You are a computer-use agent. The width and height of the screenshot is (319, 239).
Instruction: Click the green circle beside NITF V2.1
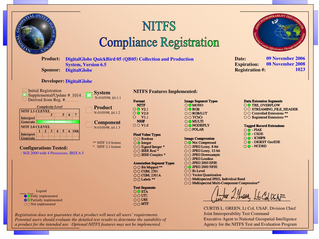pyautogui.click(x=138, y=109)
